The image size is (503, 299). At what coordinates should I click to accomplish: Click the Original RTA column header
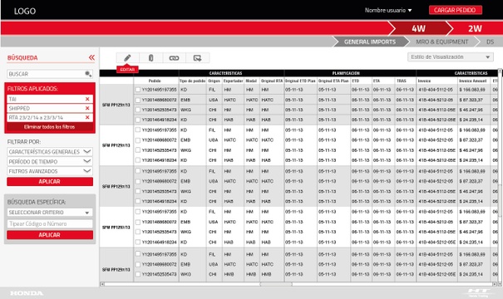click(x=272, y=81)
